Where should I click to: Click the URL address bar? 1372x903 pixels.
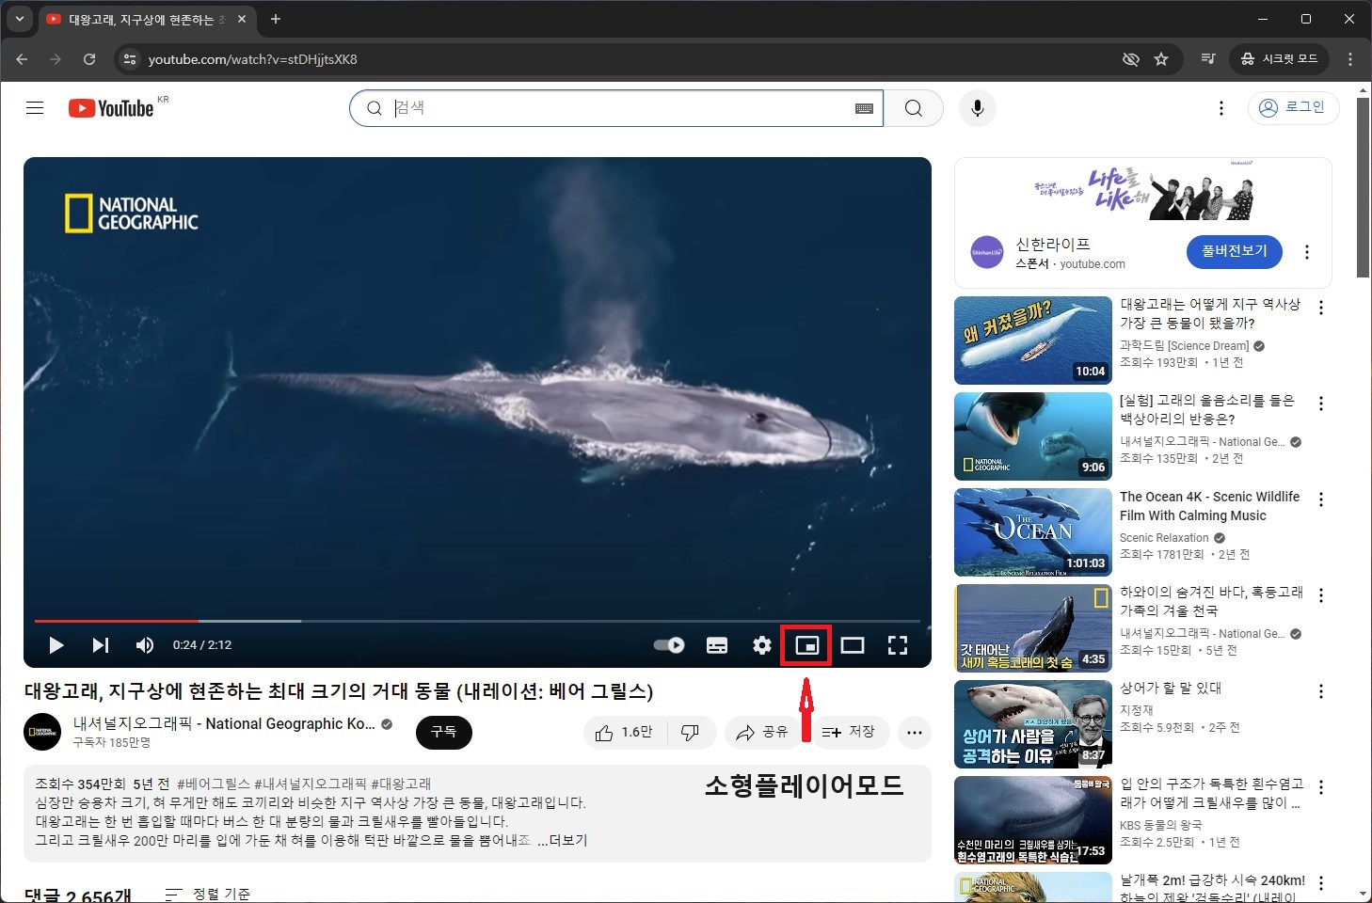point(621,59)
